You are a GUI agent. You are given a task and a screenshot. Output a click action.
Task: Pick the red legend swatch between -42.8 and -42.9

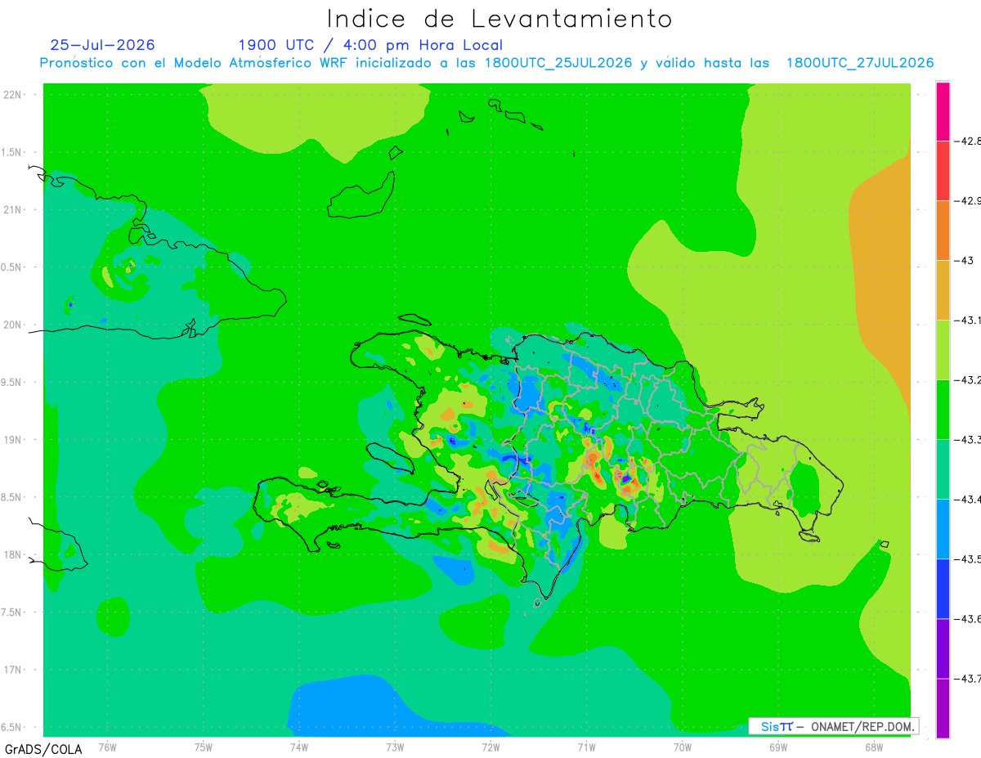pos(943,171)
